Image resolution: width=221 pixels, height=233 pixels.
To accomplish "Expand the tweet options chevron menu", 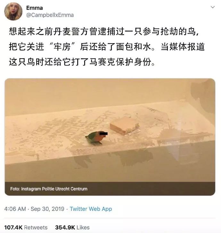I will [213, 7].
